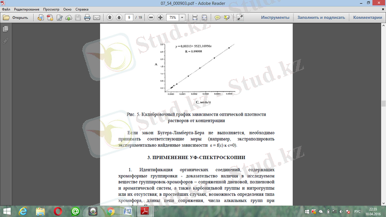Click the page number input field

(129, 18)
